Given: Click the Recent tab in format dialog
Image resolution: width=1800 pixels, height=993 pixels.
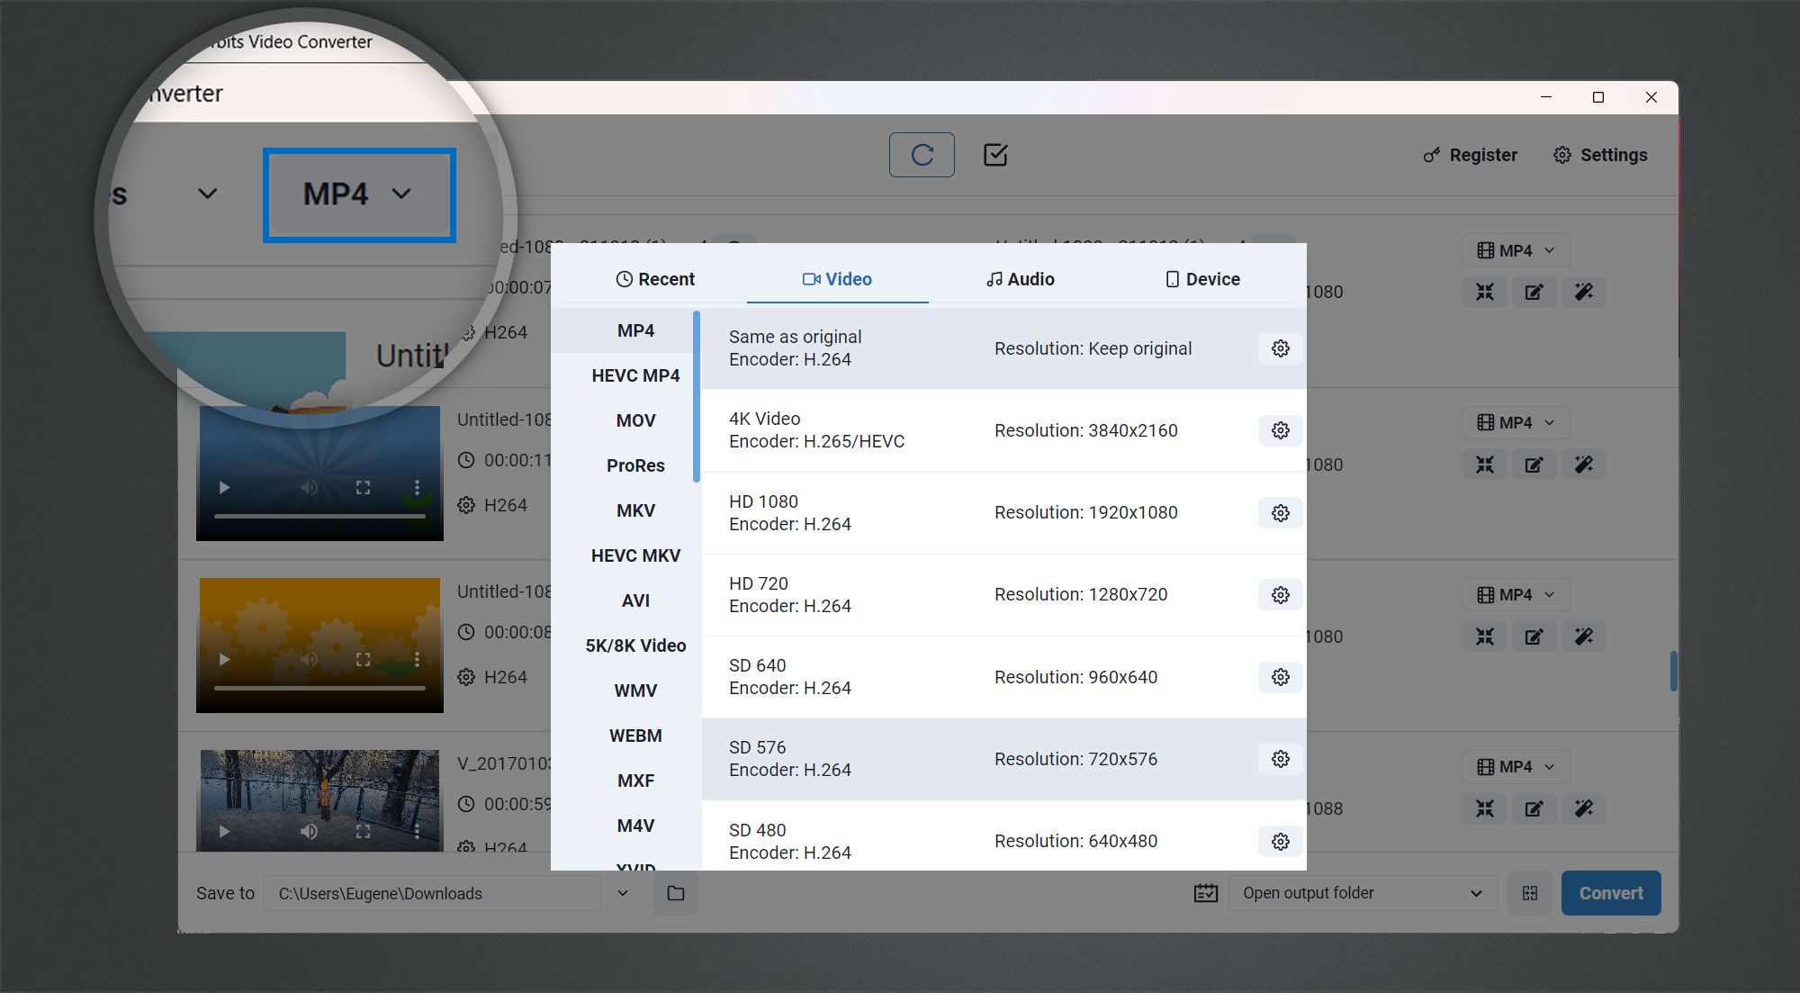Looking at the screenshot, I should (656, 277).
